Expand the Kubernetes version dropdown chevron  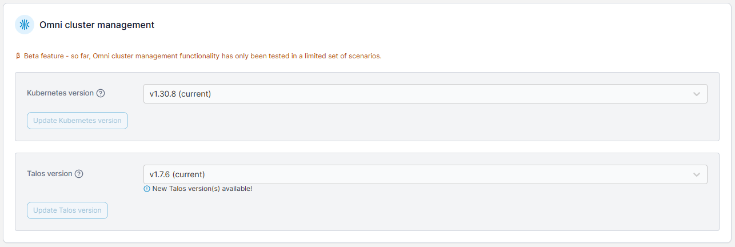(x=696, y=94)
